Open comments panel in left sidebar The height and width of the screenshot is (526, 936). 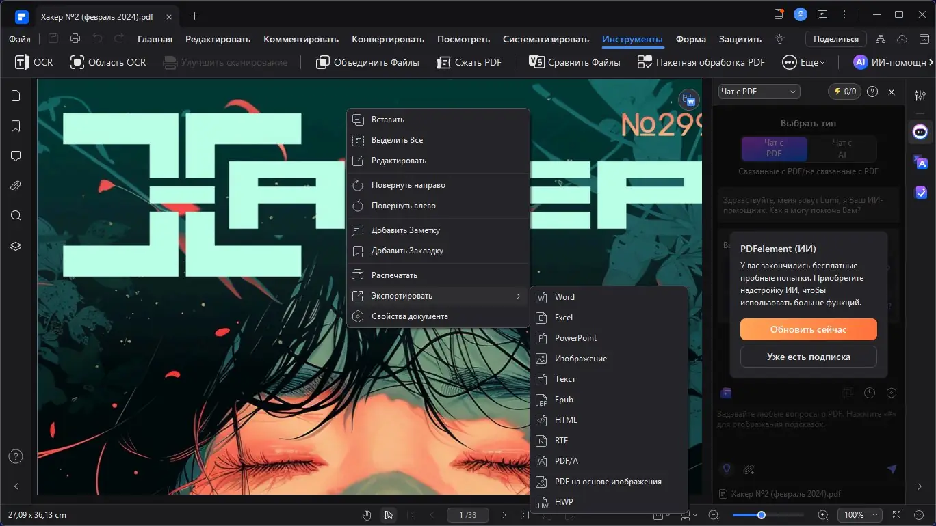(16, 156)
